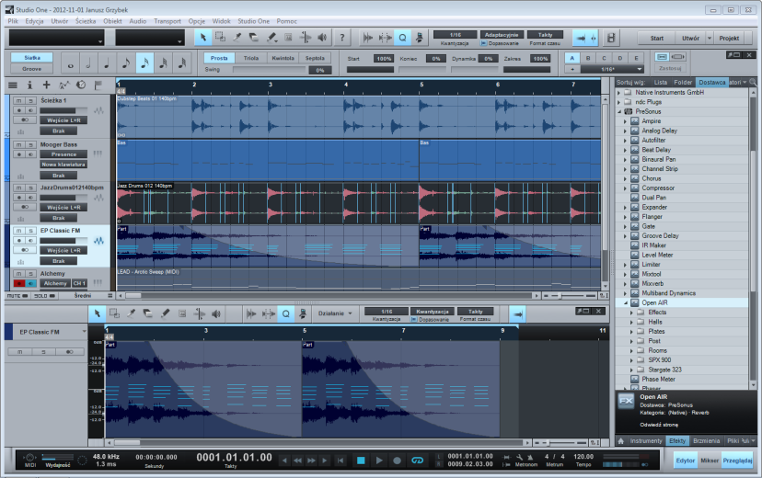Image resolution: width=762 pixels, height=478 pixels.
Task: Select the Listen speaker tool in main toolbar
Action: point(322,38)
